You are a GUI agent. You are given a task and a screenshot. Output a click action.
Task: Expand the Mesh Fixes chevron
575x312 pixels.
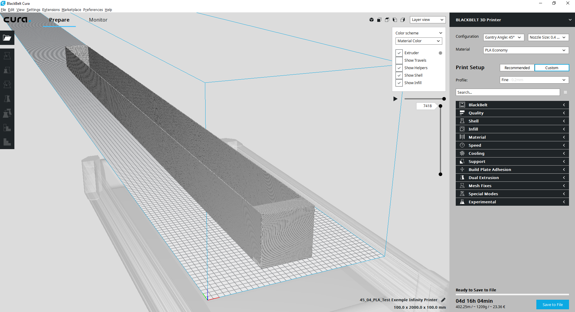coord(564,186)
